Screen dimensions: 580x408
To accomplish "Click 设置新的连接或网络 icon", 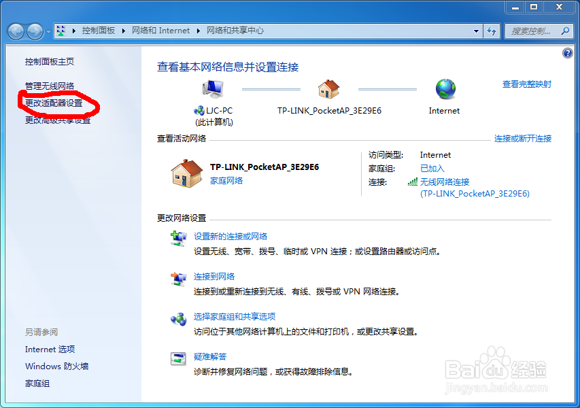I will (x=179, y=238).
